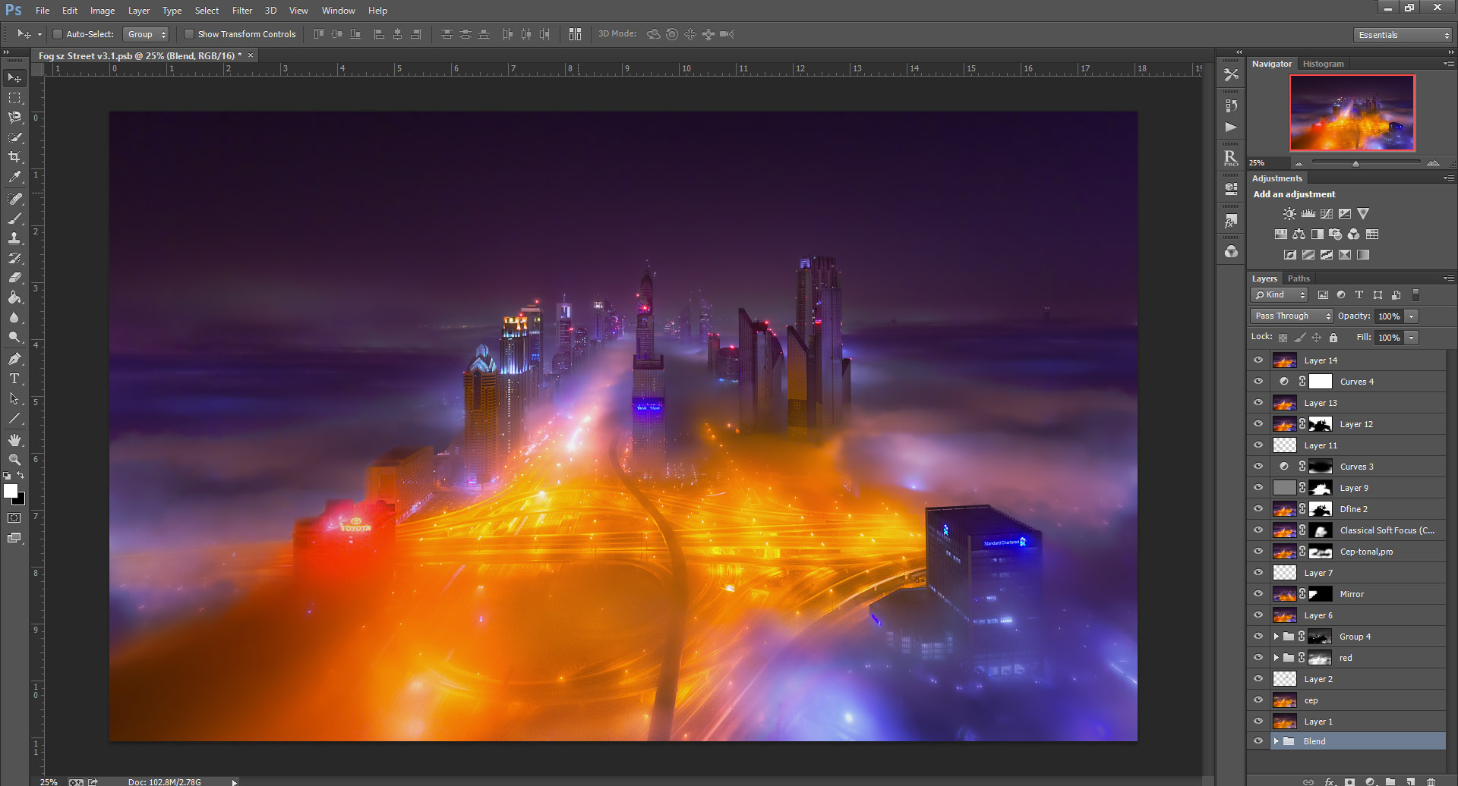The image size is (1458, 786).
Task: Expand the red group folder
Action: point(1277,658)
